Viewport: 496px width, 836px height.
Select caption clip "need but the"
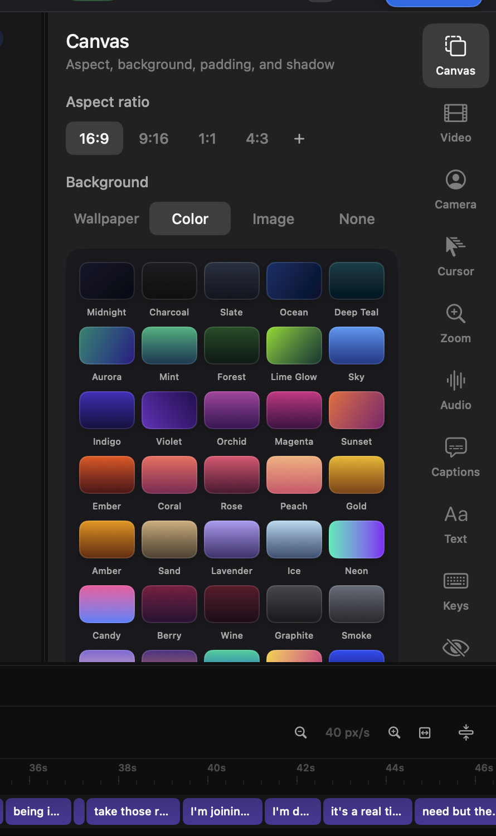coord(455,811)
